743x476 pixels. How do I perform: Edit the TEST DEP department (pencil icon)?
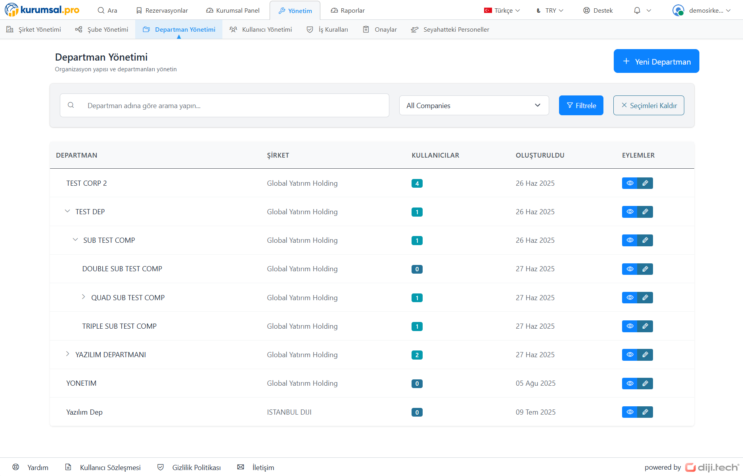pos(645,211)
